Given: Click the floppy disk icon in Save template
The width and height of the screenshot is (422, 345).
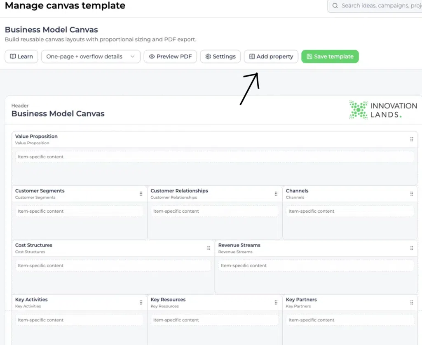Looking at the screenshot, I should pyautogui.click(x=309, y=56).
